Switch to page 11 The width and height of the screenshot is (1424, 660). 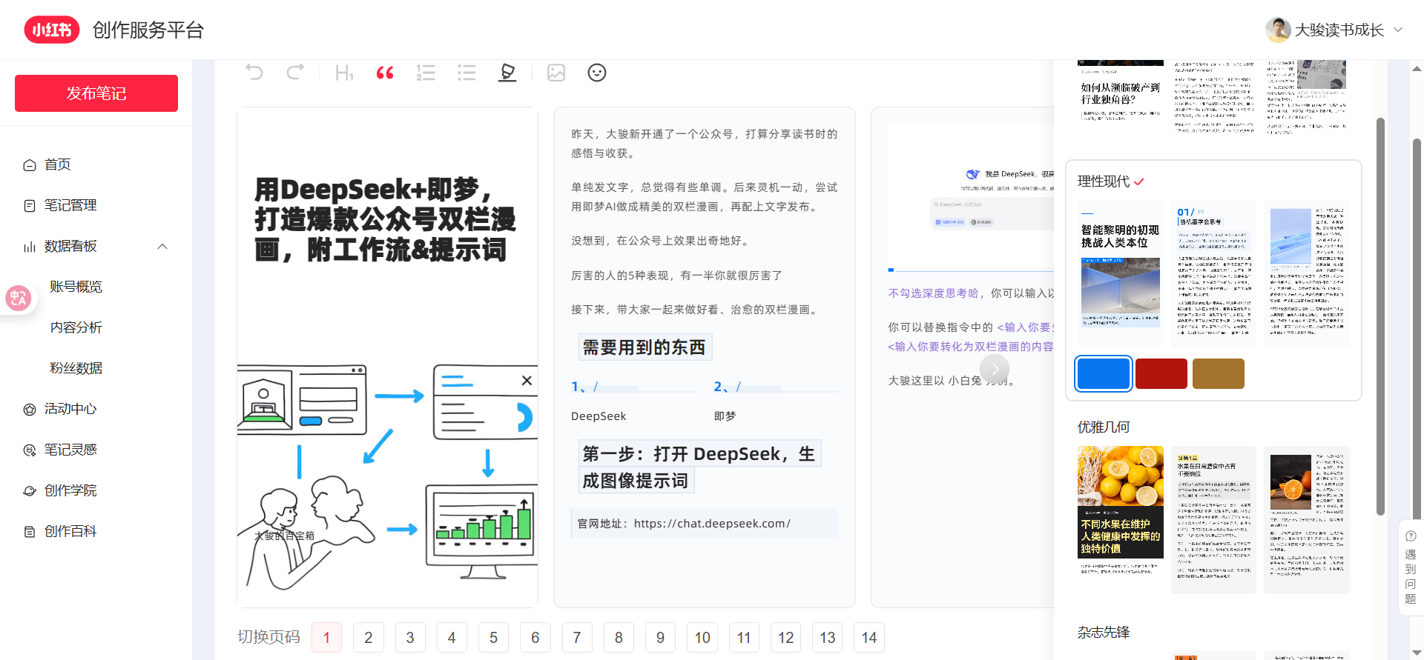tap(744, 638)
